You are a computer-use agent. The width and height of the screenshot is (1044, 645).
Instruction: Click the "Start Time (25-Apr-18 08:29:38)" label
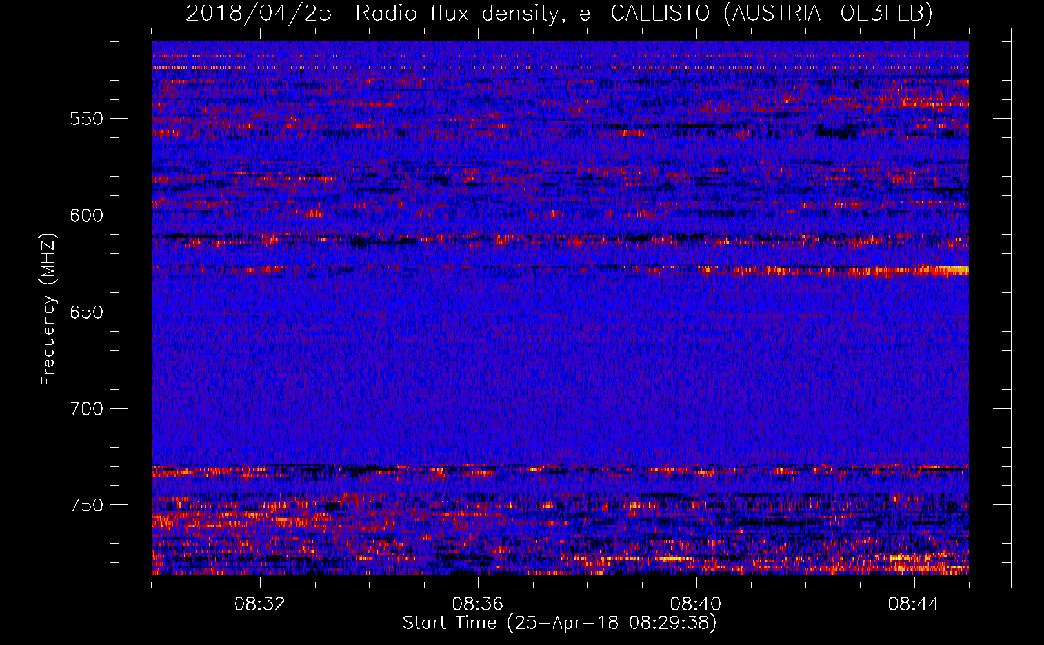click(x=559, y=623)
